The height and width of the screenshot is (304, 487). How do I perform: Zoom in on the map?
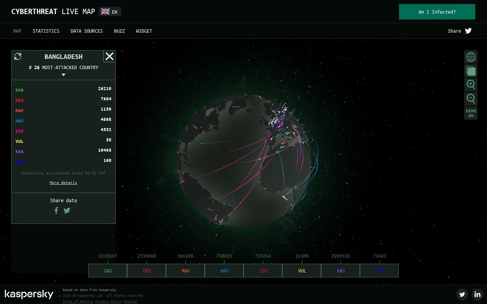tap(471, 84)
